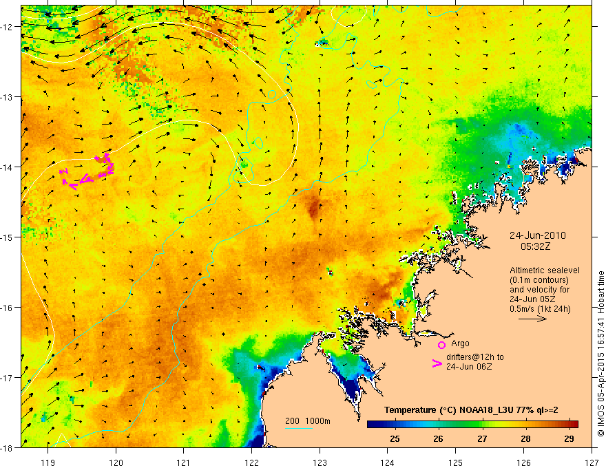Click the time text 05:32Z

(535, 246)
